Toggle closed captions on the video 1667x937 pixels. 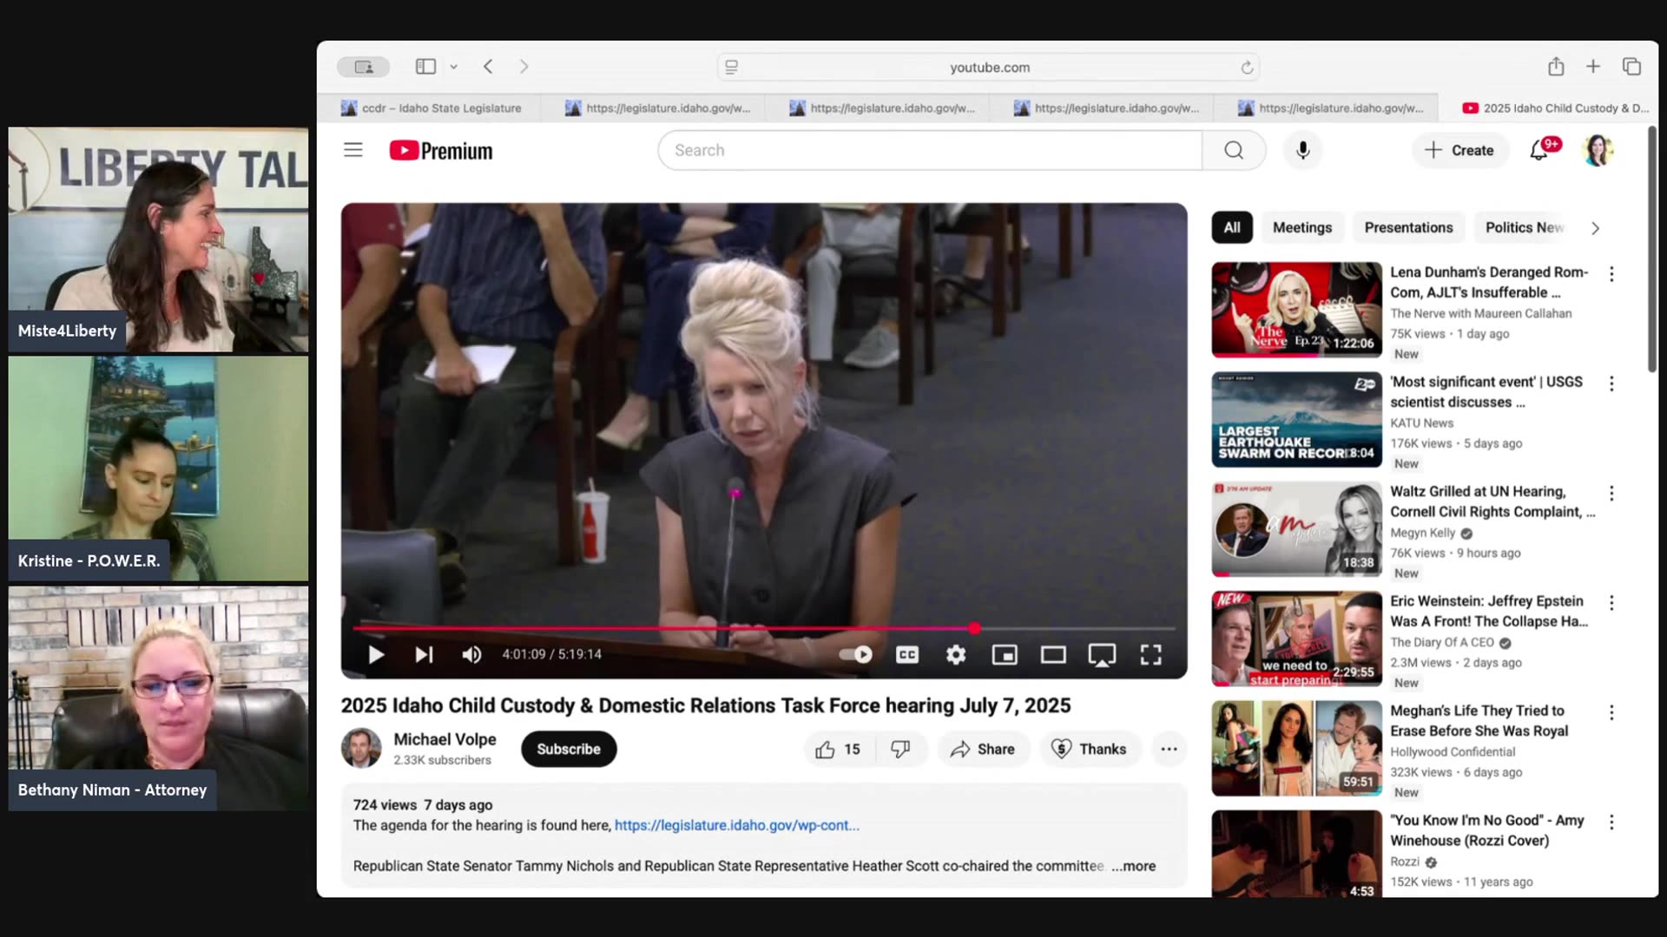(907, 655)
